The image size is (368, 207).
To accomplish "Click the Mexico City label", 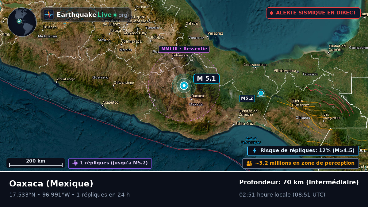I will tap(135, 33).
